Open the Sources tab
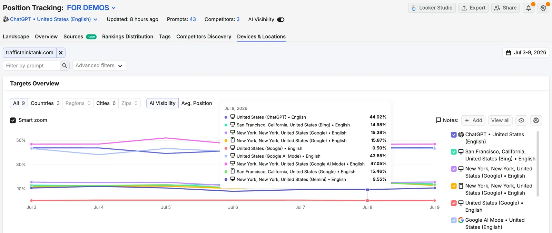The height and width of the screenshot is (233, 552). [x=73, y=36]
